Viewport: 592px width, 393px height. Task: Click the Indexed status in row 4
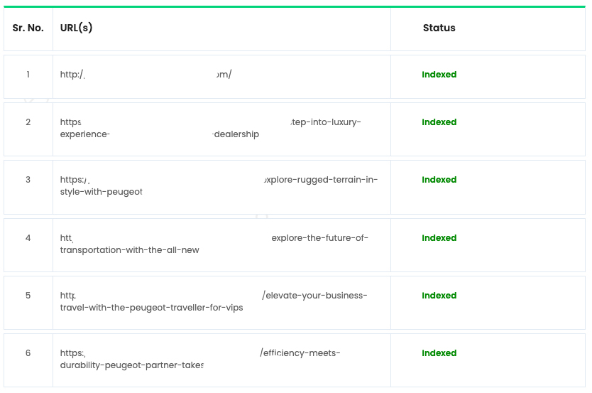439,237
